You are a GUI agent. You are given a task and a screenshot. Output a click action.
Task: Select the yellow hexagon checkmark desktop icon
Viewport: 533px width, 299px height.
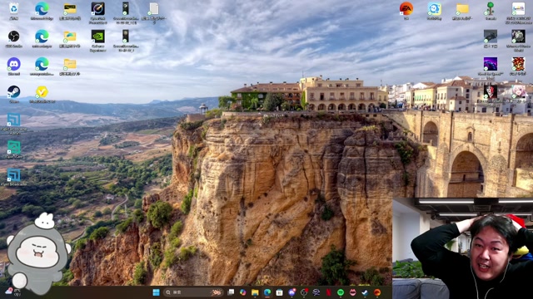42,94
